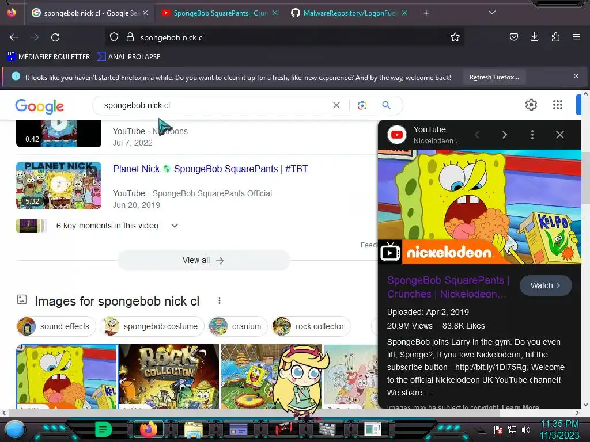Filter images by rock collector
The image size is (590, 442).
click(311, 326)
